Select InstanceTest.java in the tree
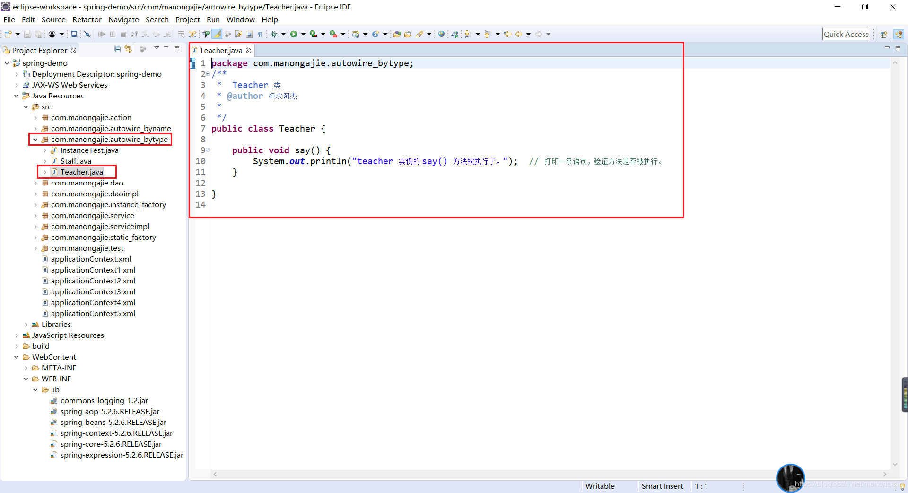This screenshot has height=493, width=908. [89, 150]
